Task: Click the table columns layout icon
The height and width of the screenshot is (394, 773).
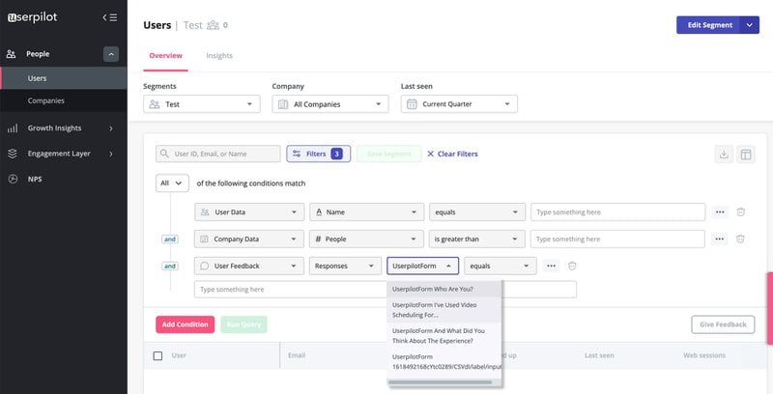Action: (x=746, y=155)
